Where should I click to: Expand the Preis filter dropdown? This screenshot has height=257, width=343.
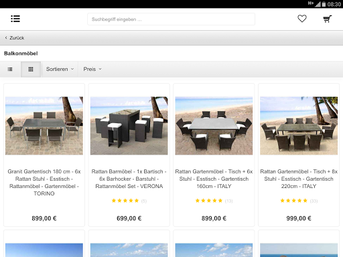(x=92, y=69)
